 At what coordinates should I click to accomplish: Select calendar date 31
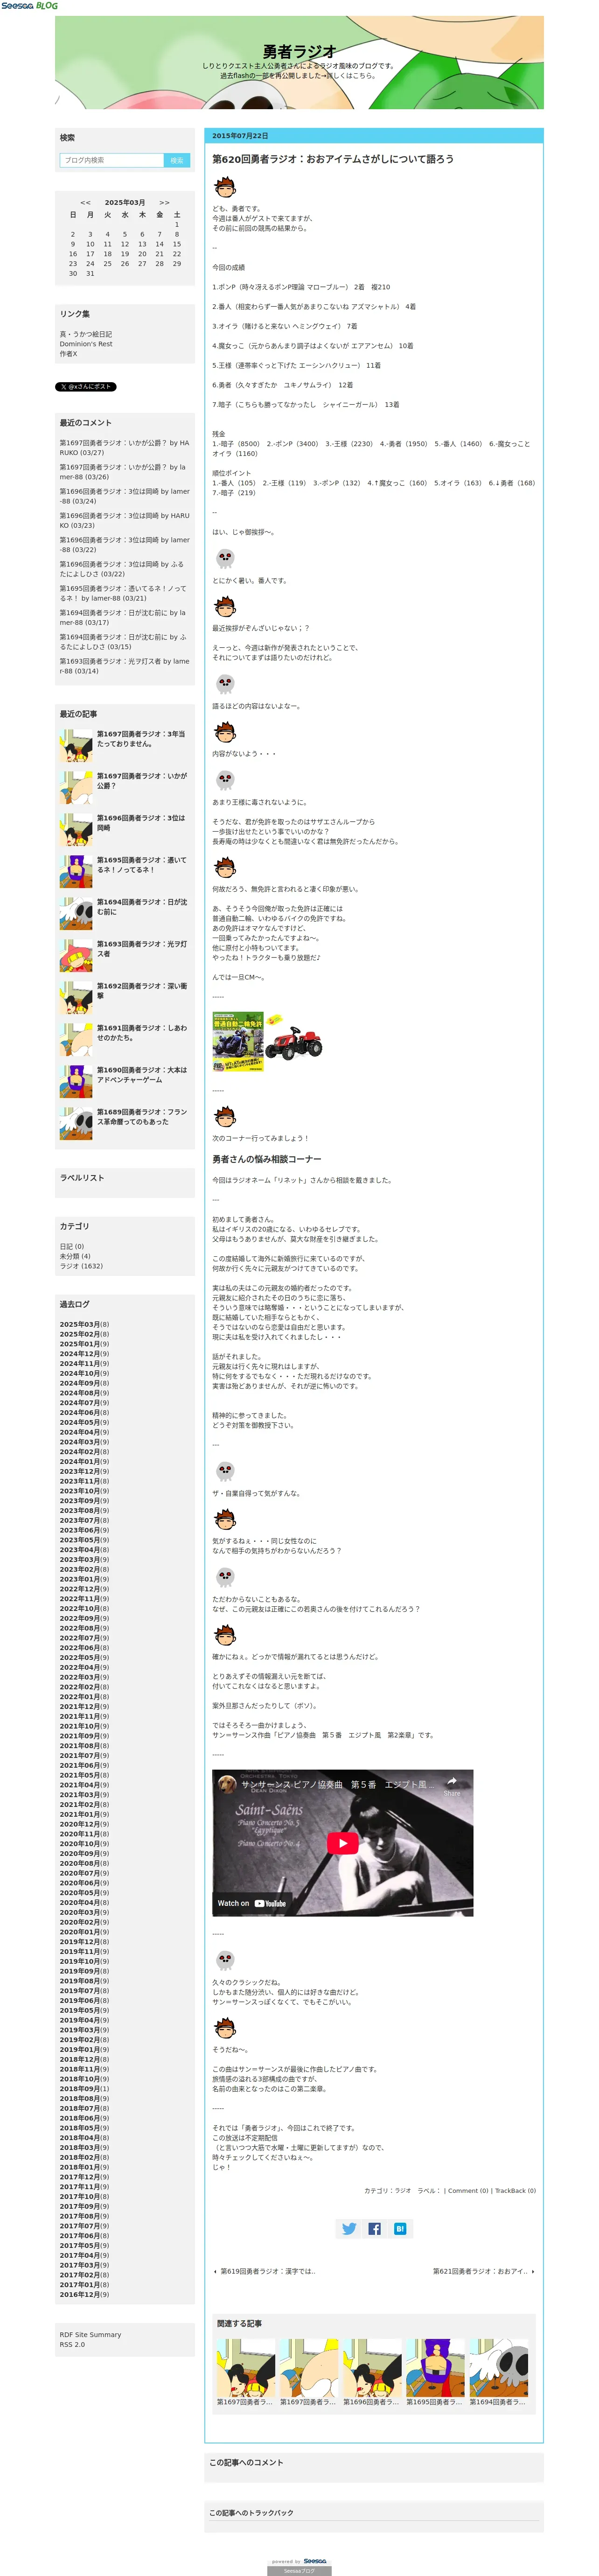[90, 273]
